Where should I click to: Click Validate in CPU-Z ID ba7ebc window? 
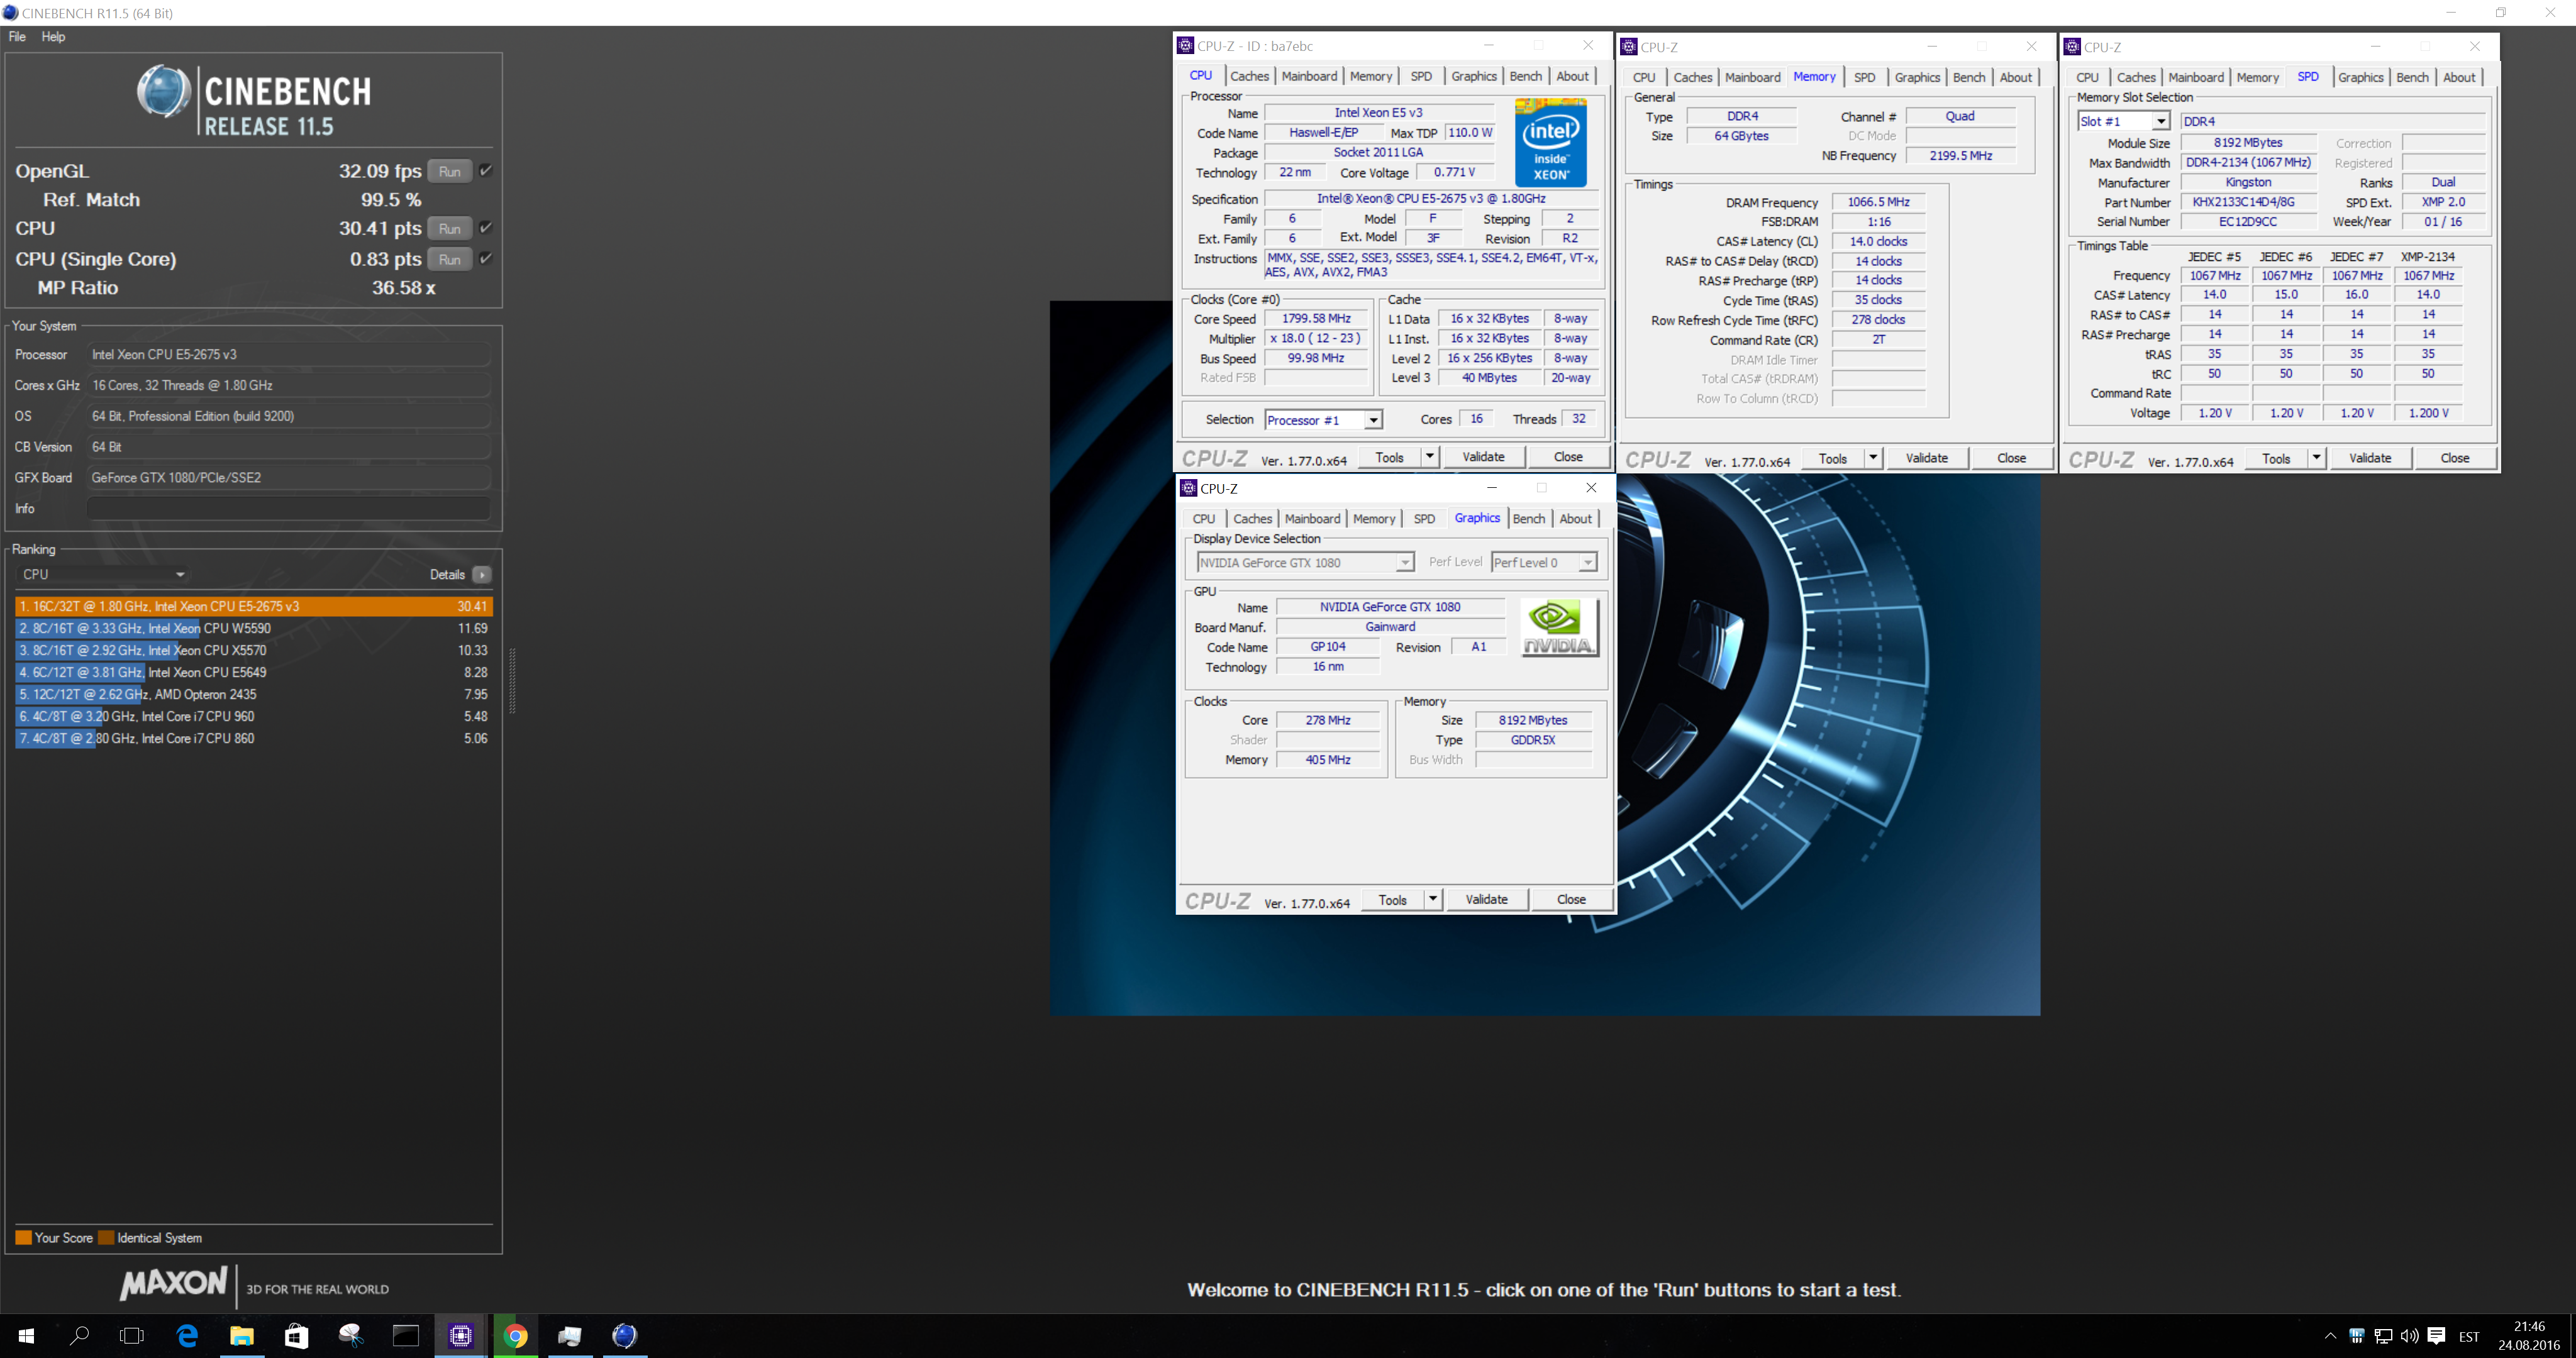pyautogui.click(x=1483, y=457)
